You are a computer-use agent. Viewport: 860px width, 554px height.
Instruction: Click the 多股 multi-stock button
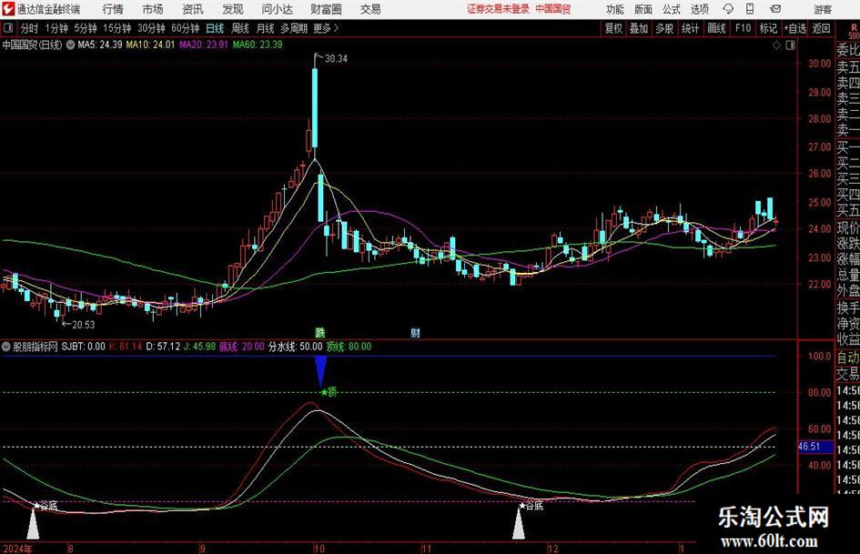click(664, 28)
